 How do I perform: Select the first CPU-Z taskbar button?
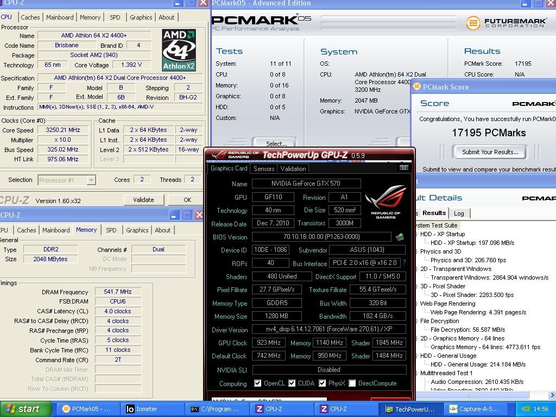282,409
